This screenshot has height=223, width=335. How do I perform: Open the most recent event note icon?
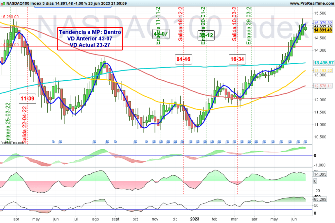[306, 142]
